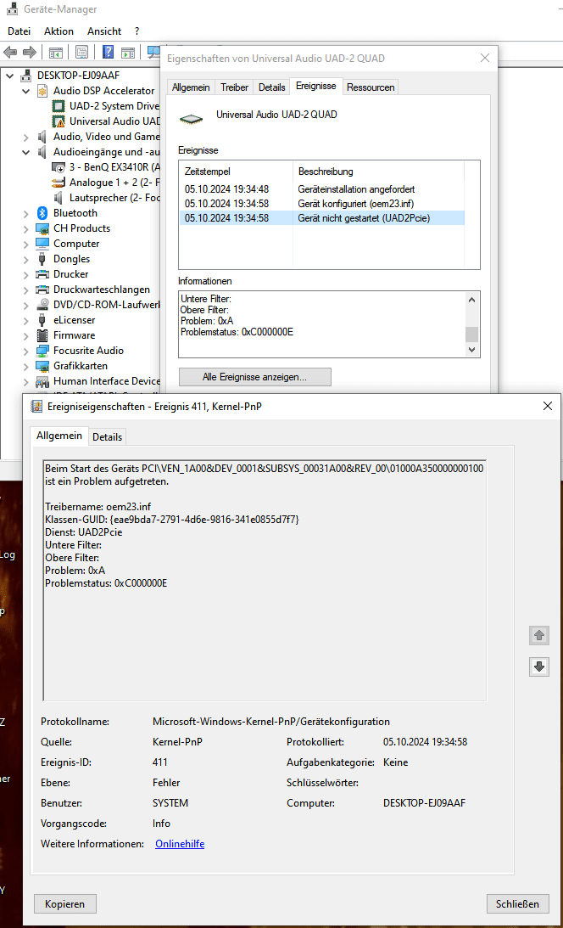The height and width of the screenshot is (928, 563).
Task: Click the Firmware category icon
Action: click(42, 335)
